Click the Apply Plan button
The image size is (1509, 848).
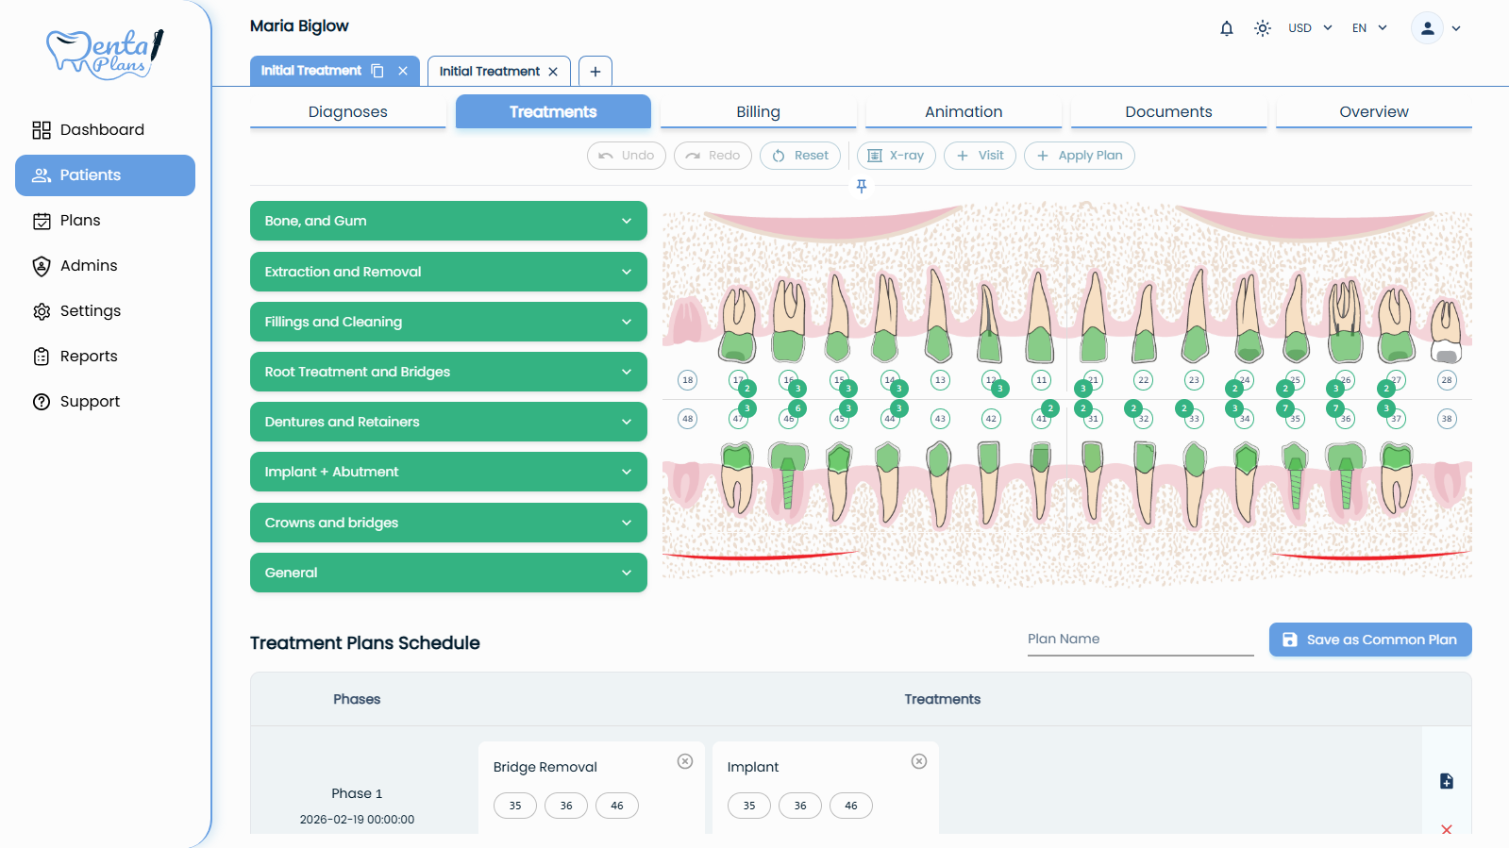[x=1080, y=156]
